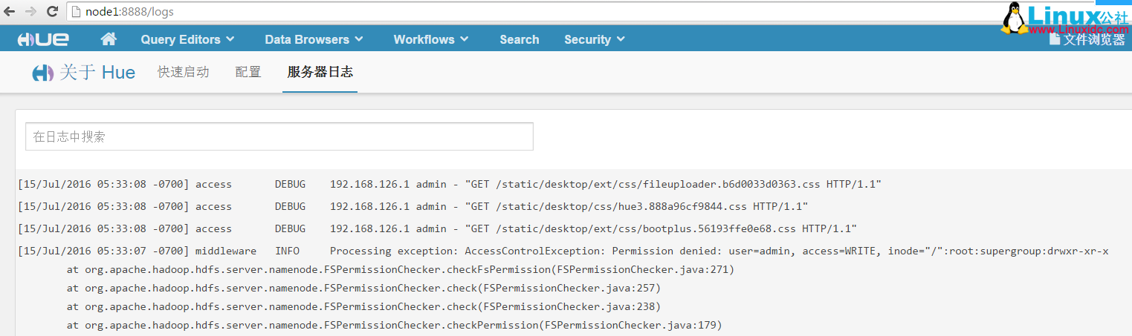
Task: Reload the page with refresh icon
Action: pos(52,12)
